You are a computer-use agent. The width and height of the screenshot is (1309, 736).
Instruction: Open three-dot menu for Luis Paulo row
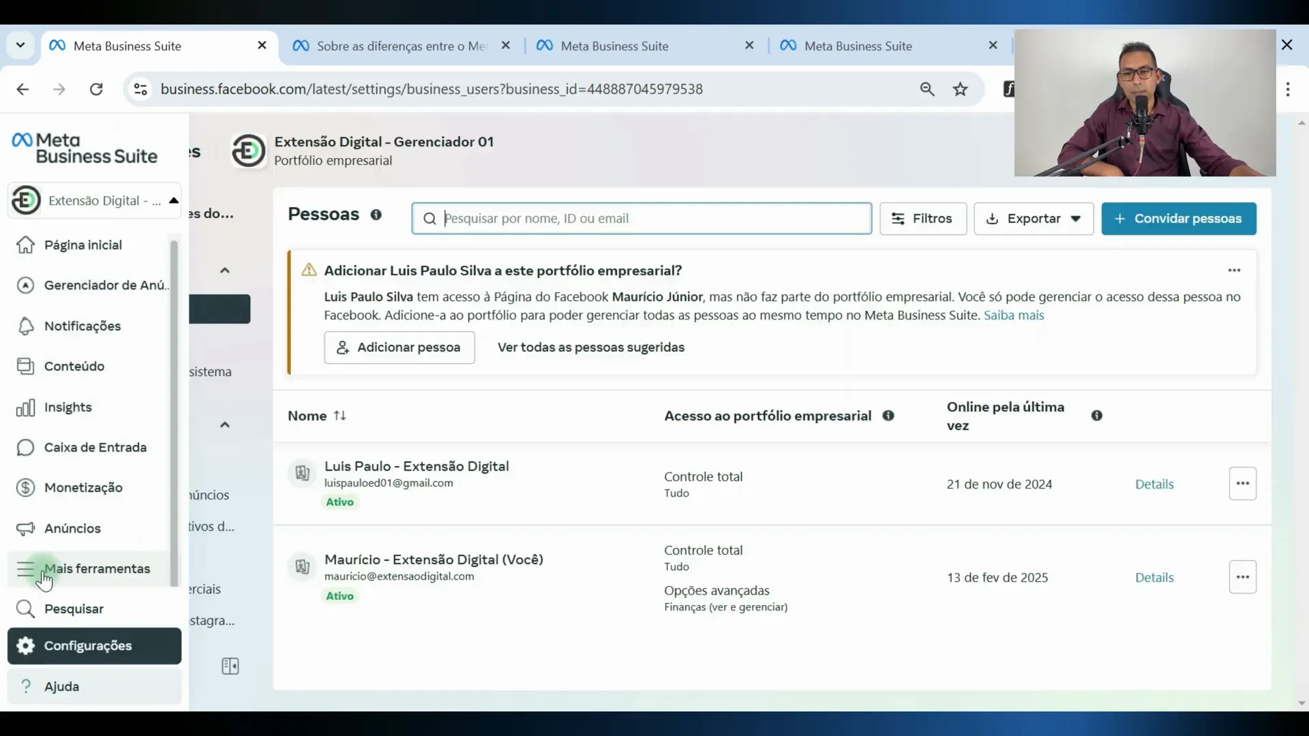point(1243,484)
